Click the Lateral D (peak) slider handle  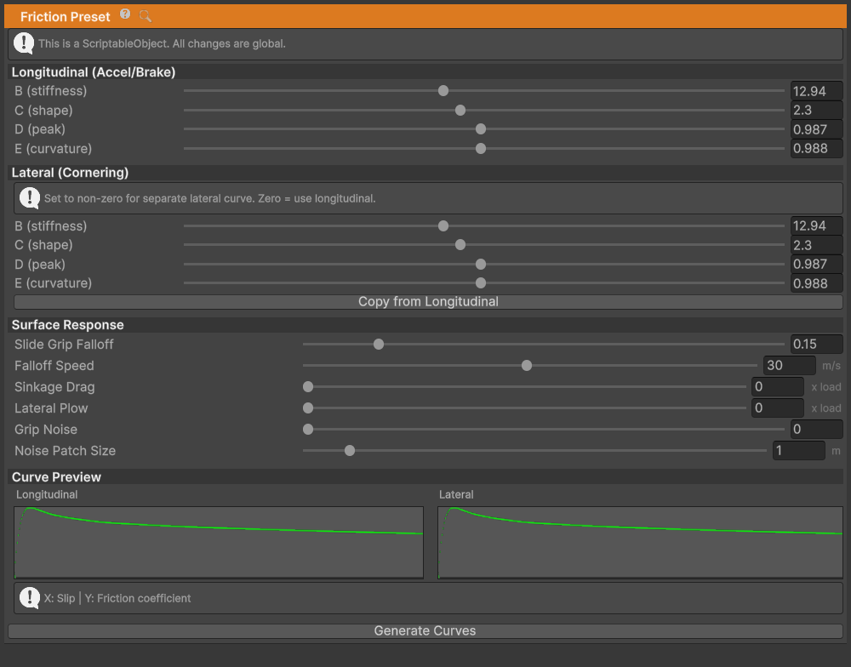[481, 265]
